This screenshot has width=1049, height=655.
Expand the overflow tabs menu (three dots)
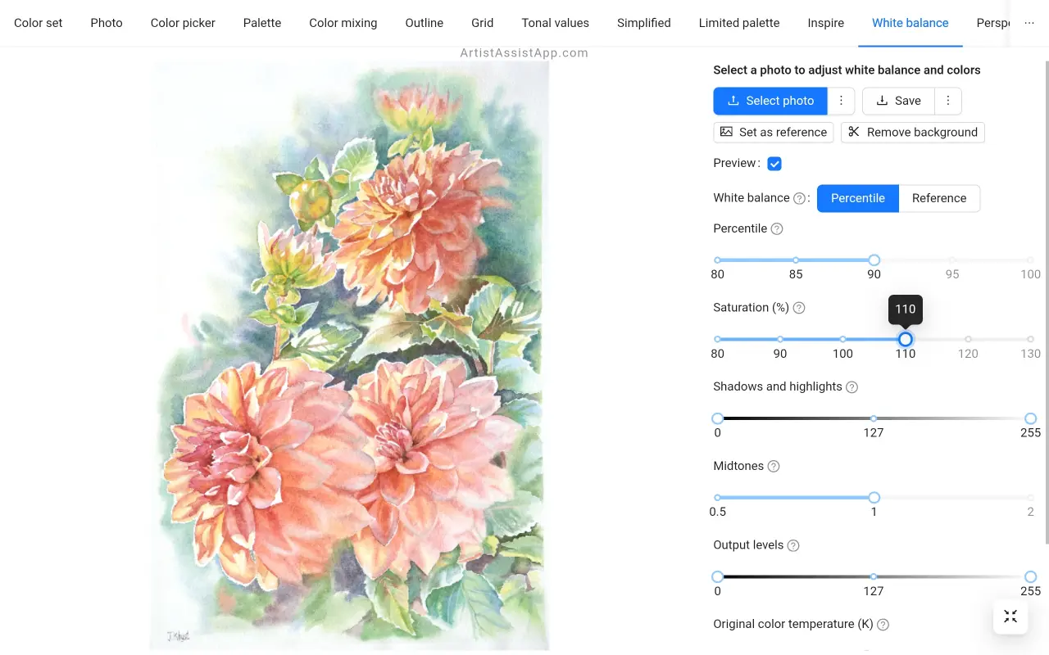[1029, 23]
